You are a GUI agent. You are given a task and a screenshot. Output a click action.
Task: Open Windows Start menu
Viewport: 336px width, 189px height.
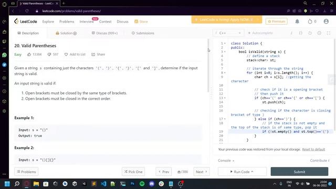pyautogui.click(x=7, y=184)
